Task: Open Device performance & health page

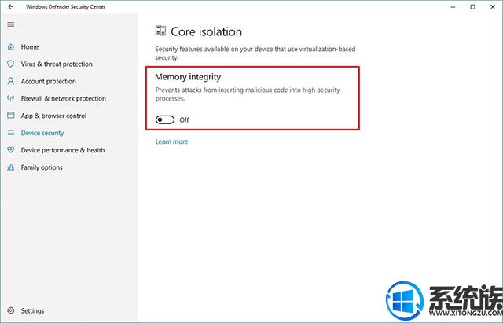Action: [63, 150]
